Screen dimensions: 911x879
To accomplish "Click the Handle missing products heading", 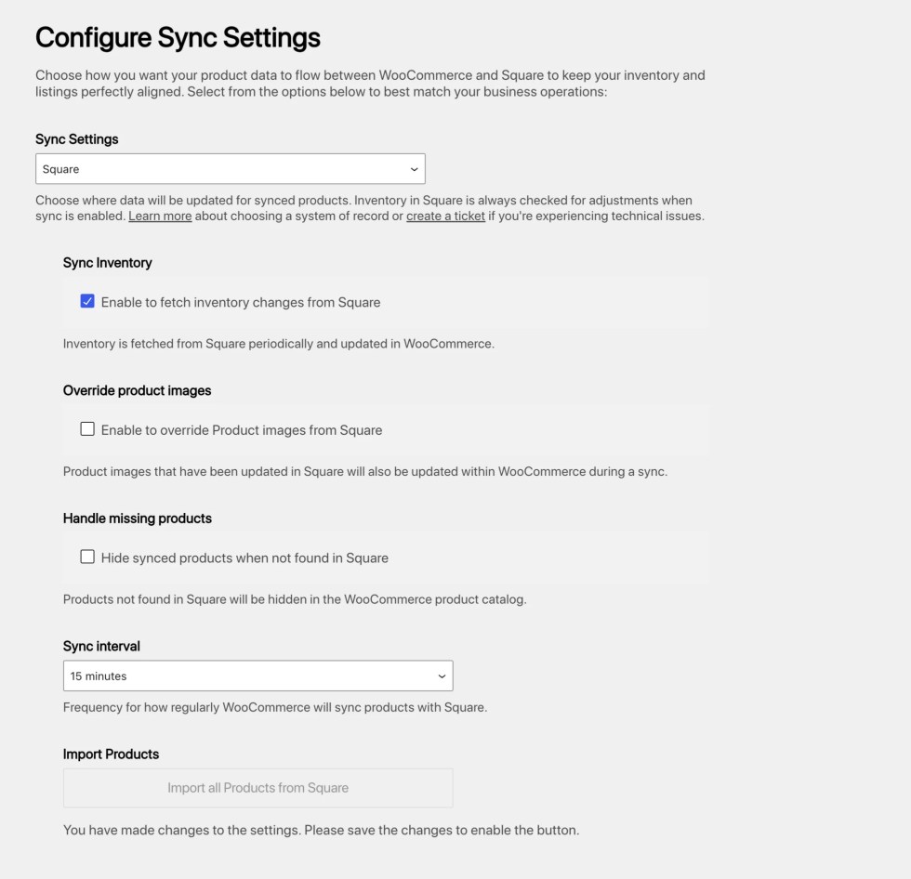I will coord(138,518).
